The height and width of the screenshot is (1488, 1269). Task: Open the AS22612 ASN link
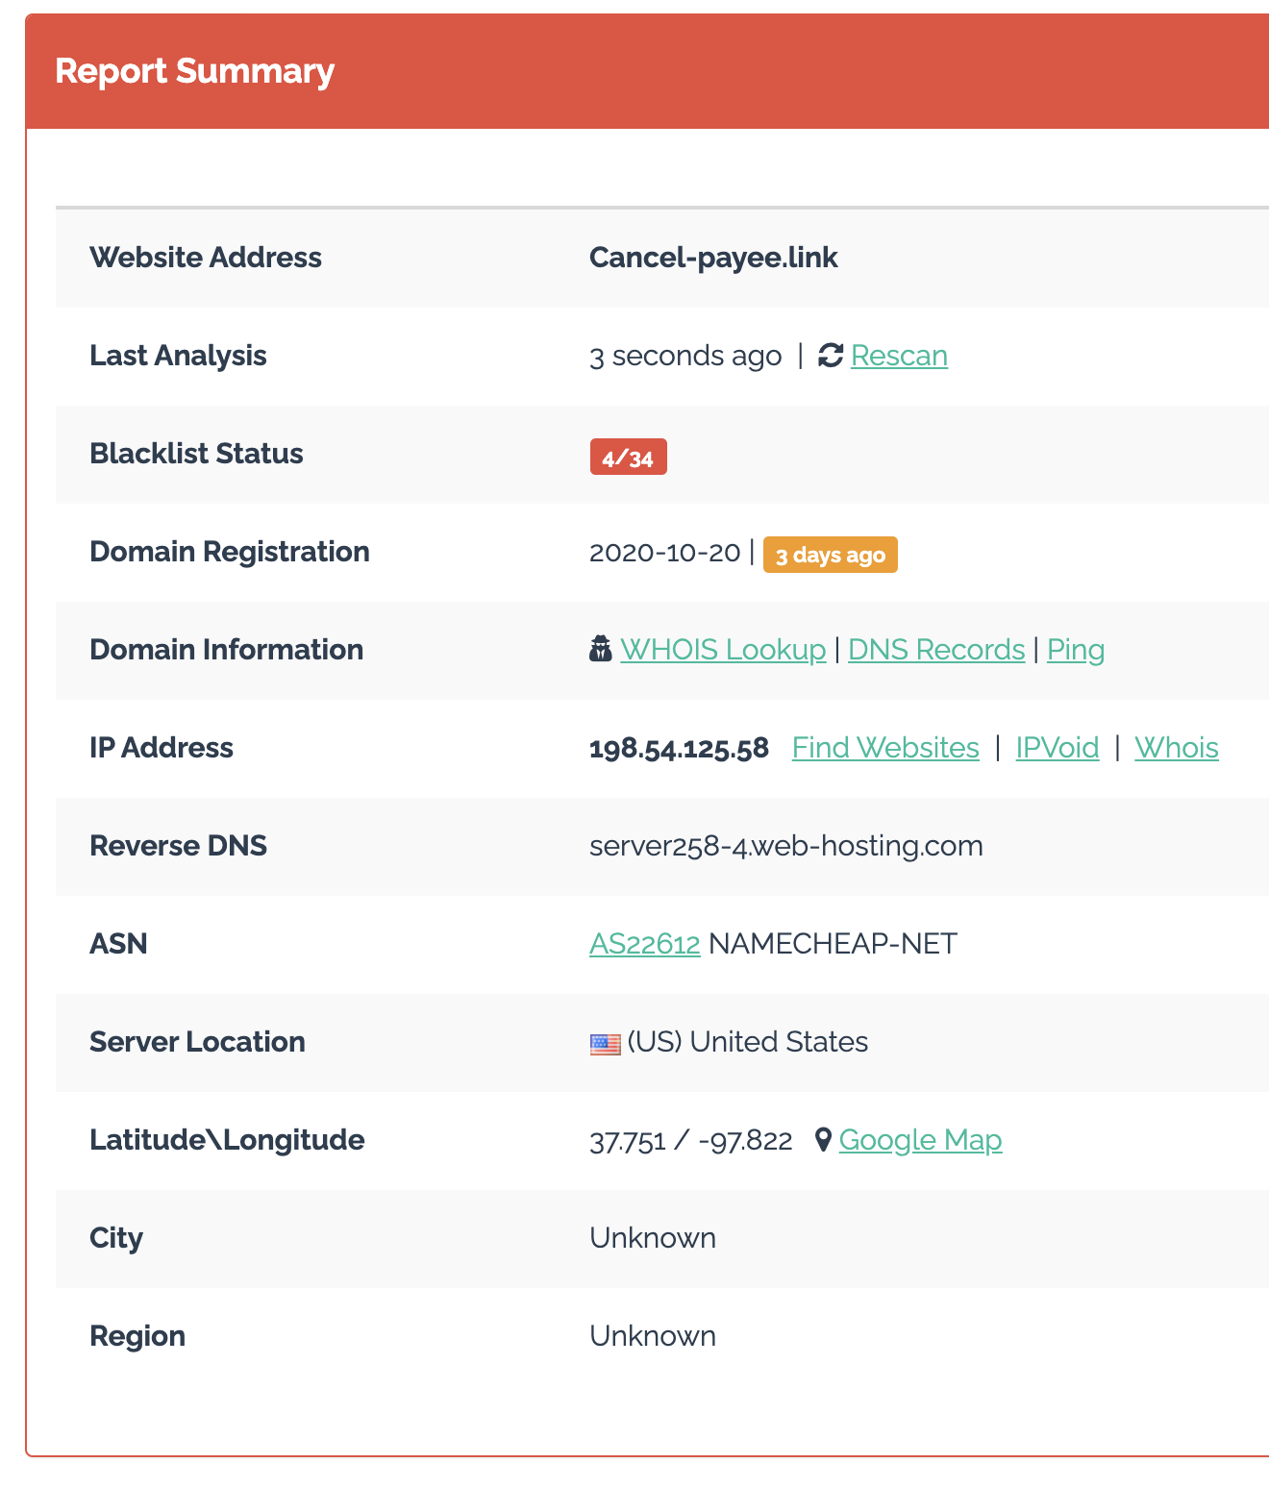(644, 944)
